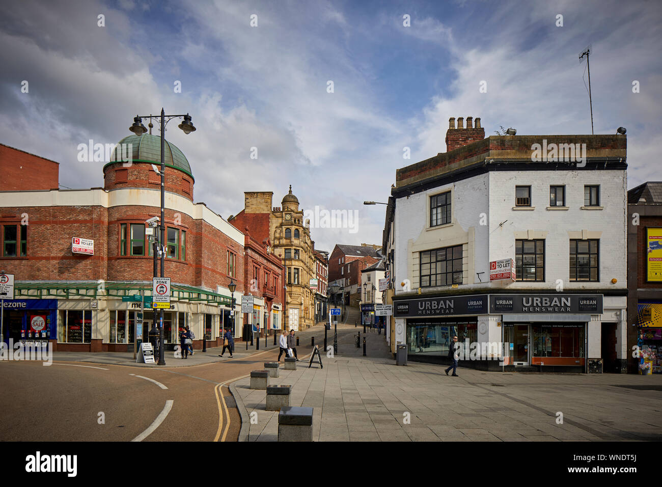Click the red SALE poster in the shop window
The image size is (662, 487).
point(38,323)
